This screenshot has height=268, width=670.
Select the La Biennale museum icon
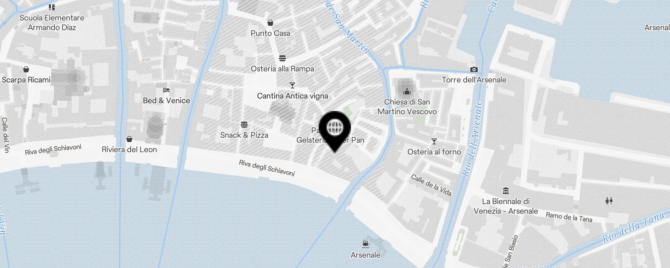[506, 191]
